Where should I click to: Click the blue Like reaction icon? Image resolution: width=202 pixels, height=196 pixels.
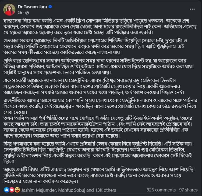6,190
